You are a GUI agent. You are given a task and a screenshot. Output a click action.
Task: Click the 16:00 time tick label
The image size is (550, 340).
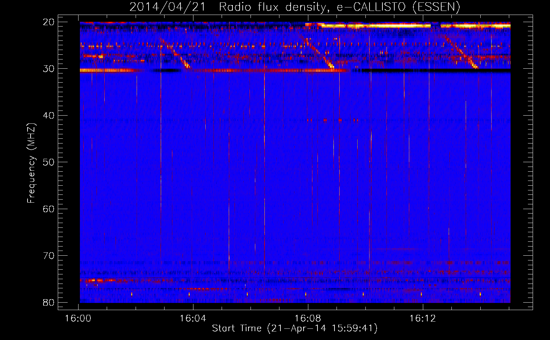(x=78, y=319)
